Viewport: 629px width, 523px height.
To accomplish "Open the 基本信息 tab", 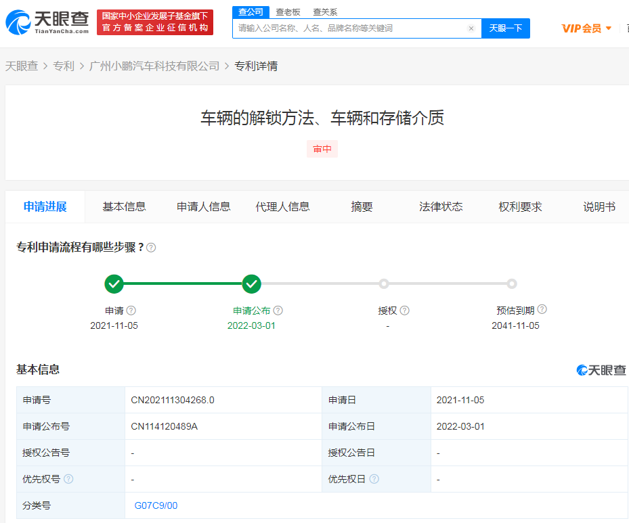I will tap(125, 207).
